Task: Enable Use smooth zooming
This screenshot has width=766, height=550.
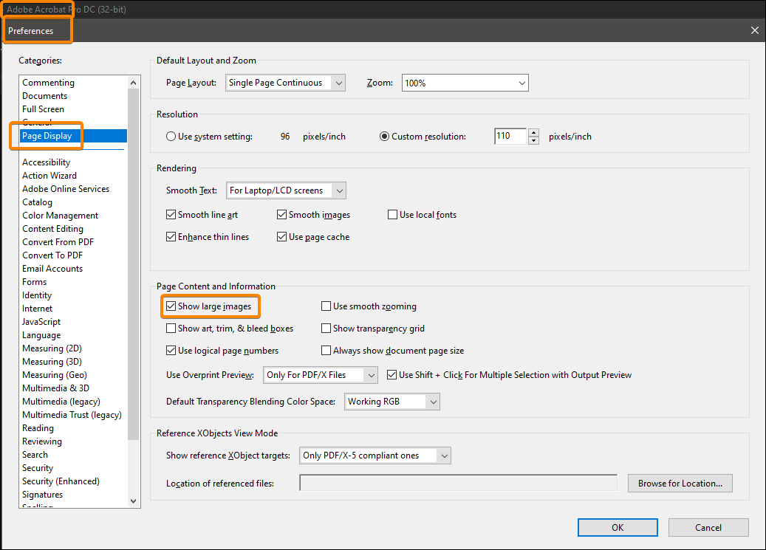Action: click(326, 306)
